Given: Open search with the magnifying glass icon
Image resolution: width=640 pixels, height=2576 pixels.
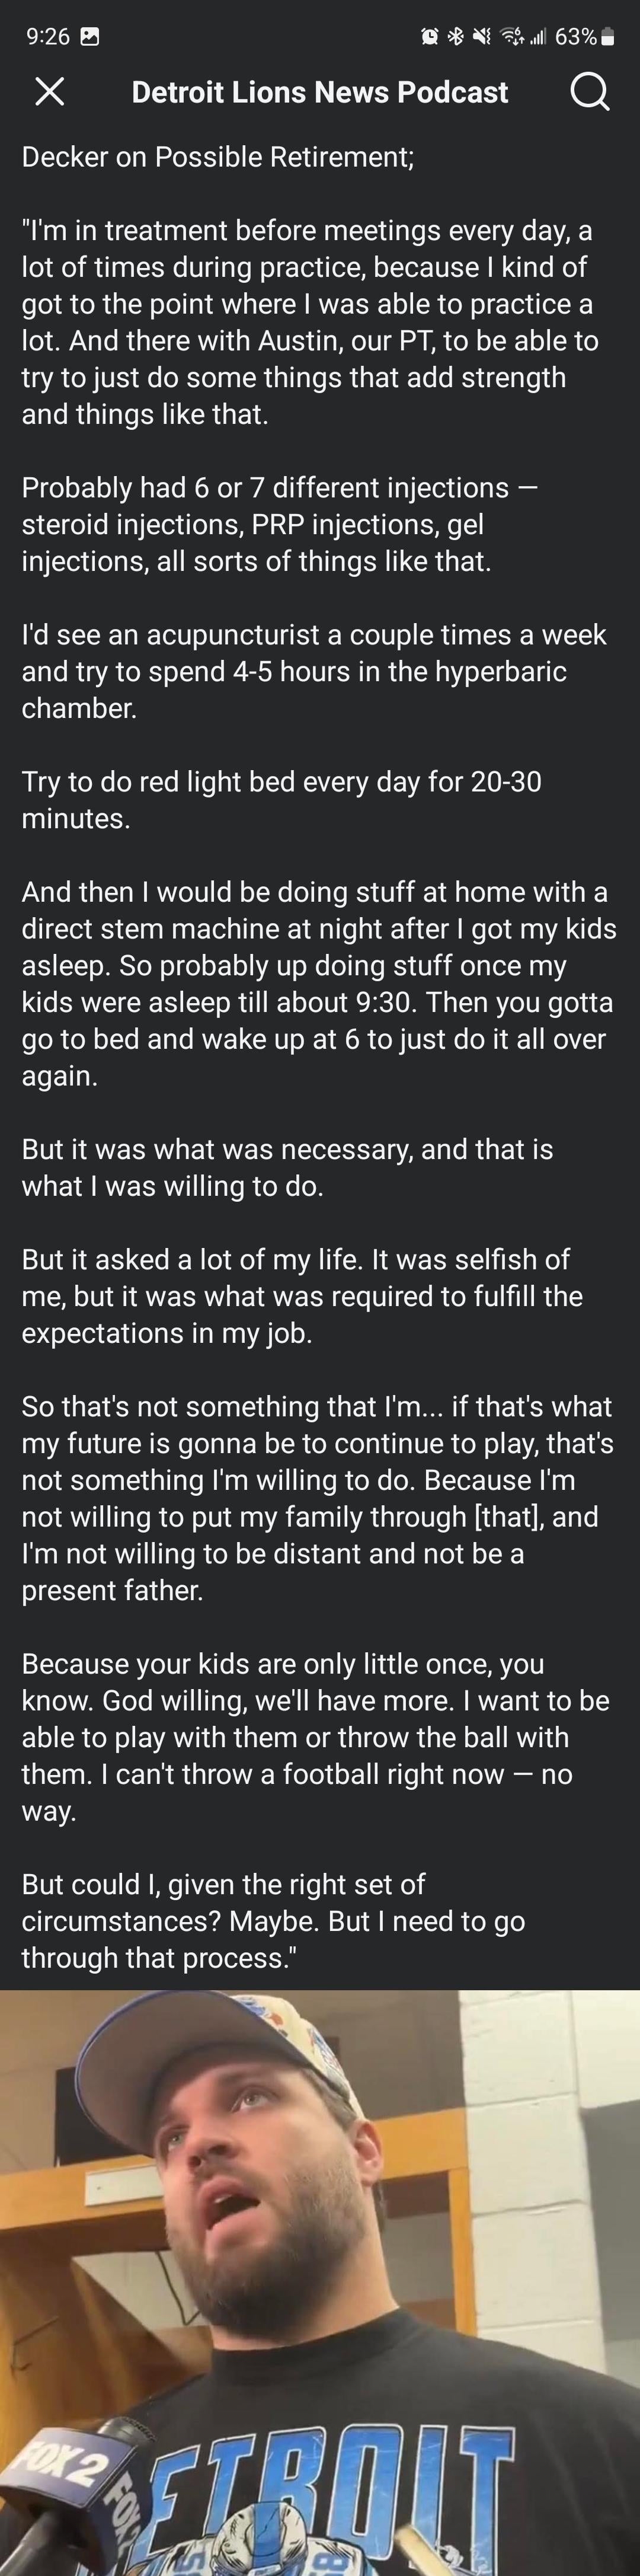Looking at the screenshot, I should pyautogui.click(x=589, y=92).
